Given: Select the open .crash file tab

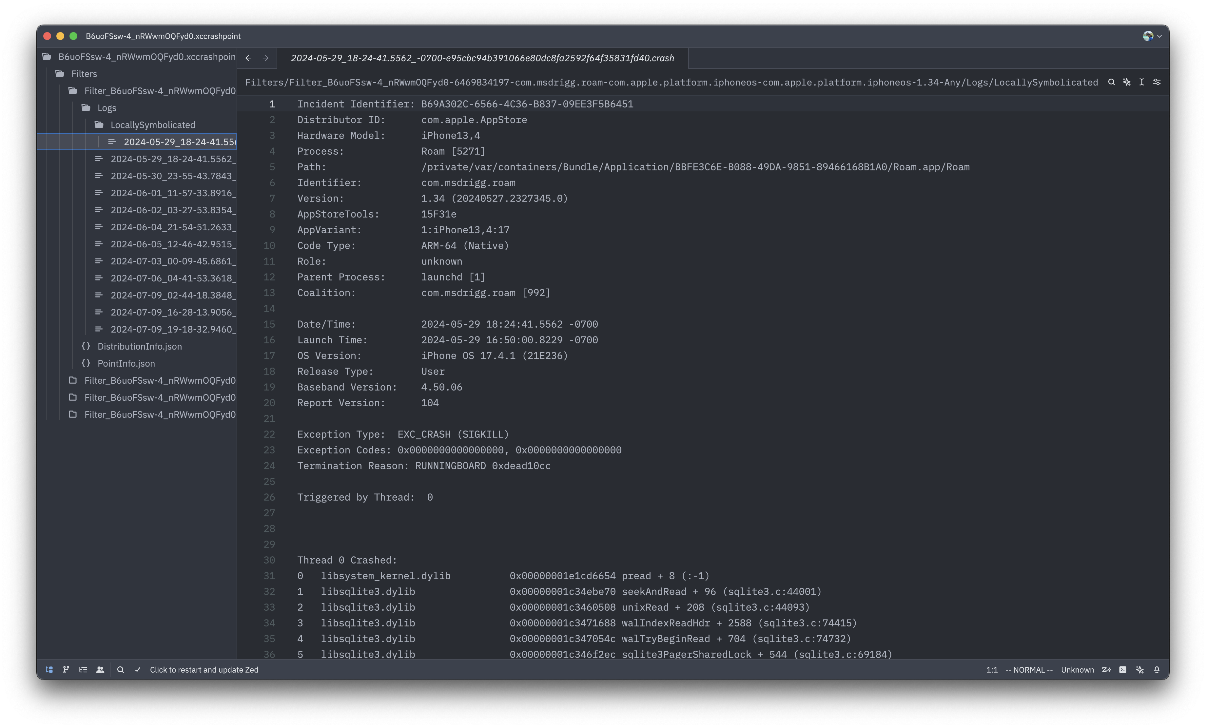Looking at the screenshot, I should coord(482,58).
